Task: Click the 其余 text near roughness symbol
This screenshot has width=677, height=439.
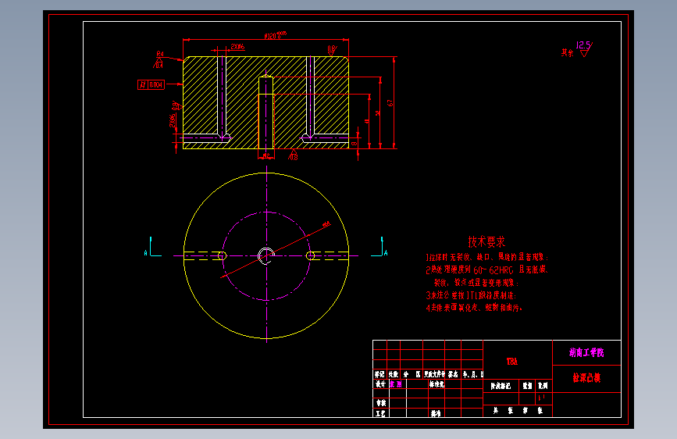Action: 568,52
